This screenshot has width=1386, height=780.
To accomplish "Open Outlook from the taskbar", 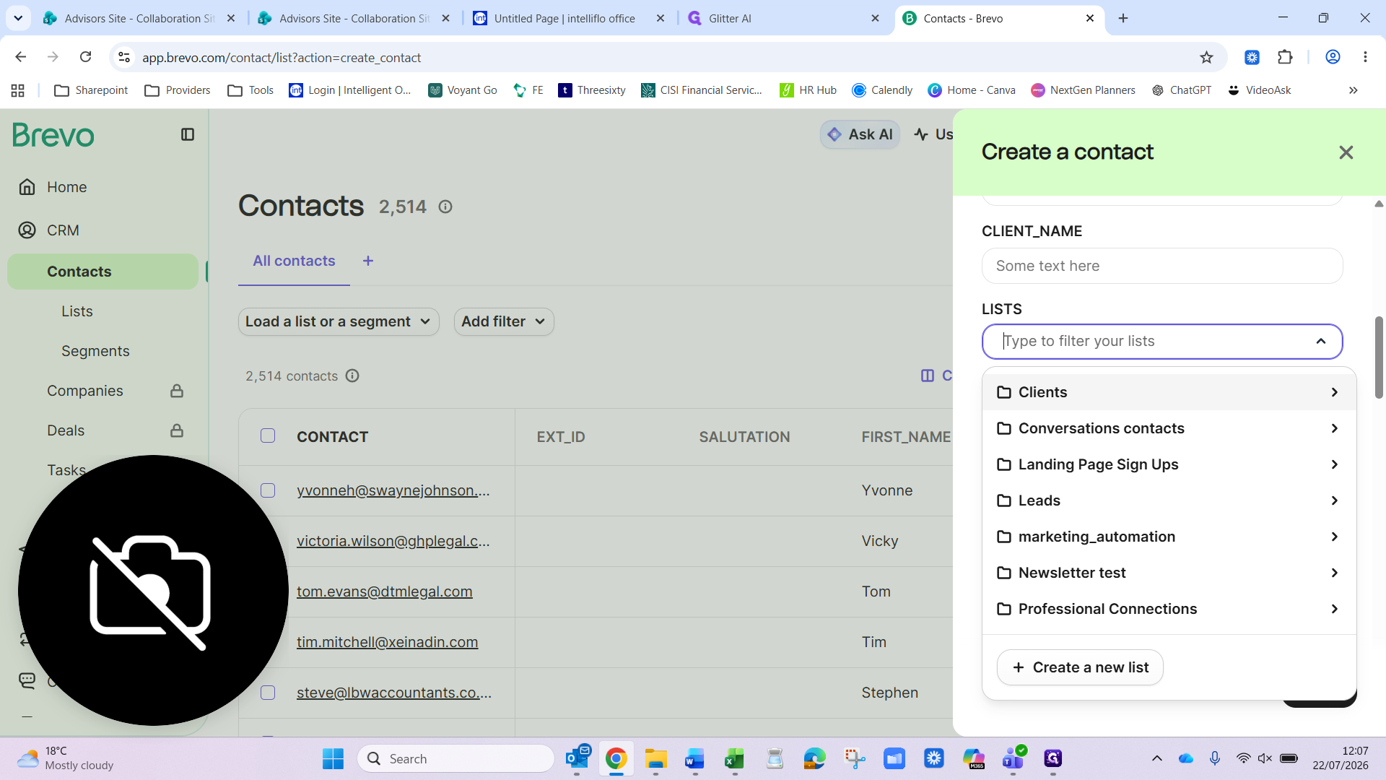I will pos(577,758).
